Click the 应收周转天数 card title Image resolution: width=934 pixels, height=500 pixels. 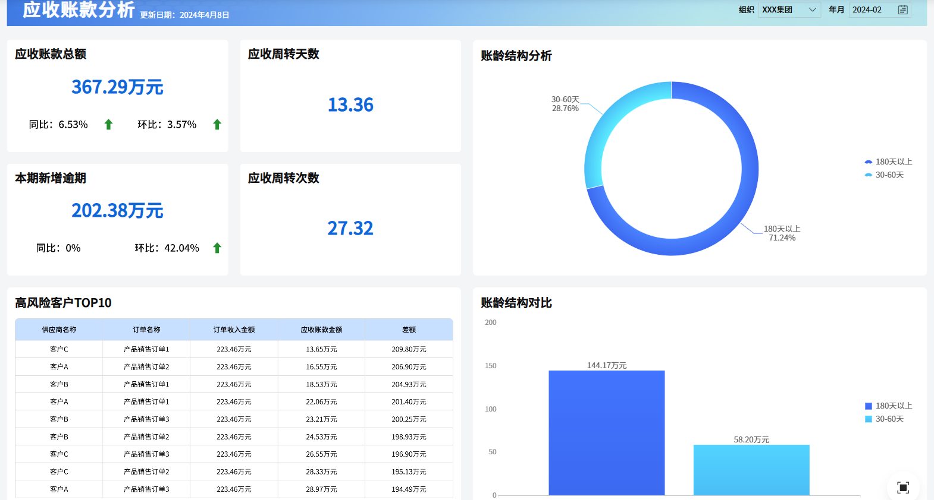point(284,54)
